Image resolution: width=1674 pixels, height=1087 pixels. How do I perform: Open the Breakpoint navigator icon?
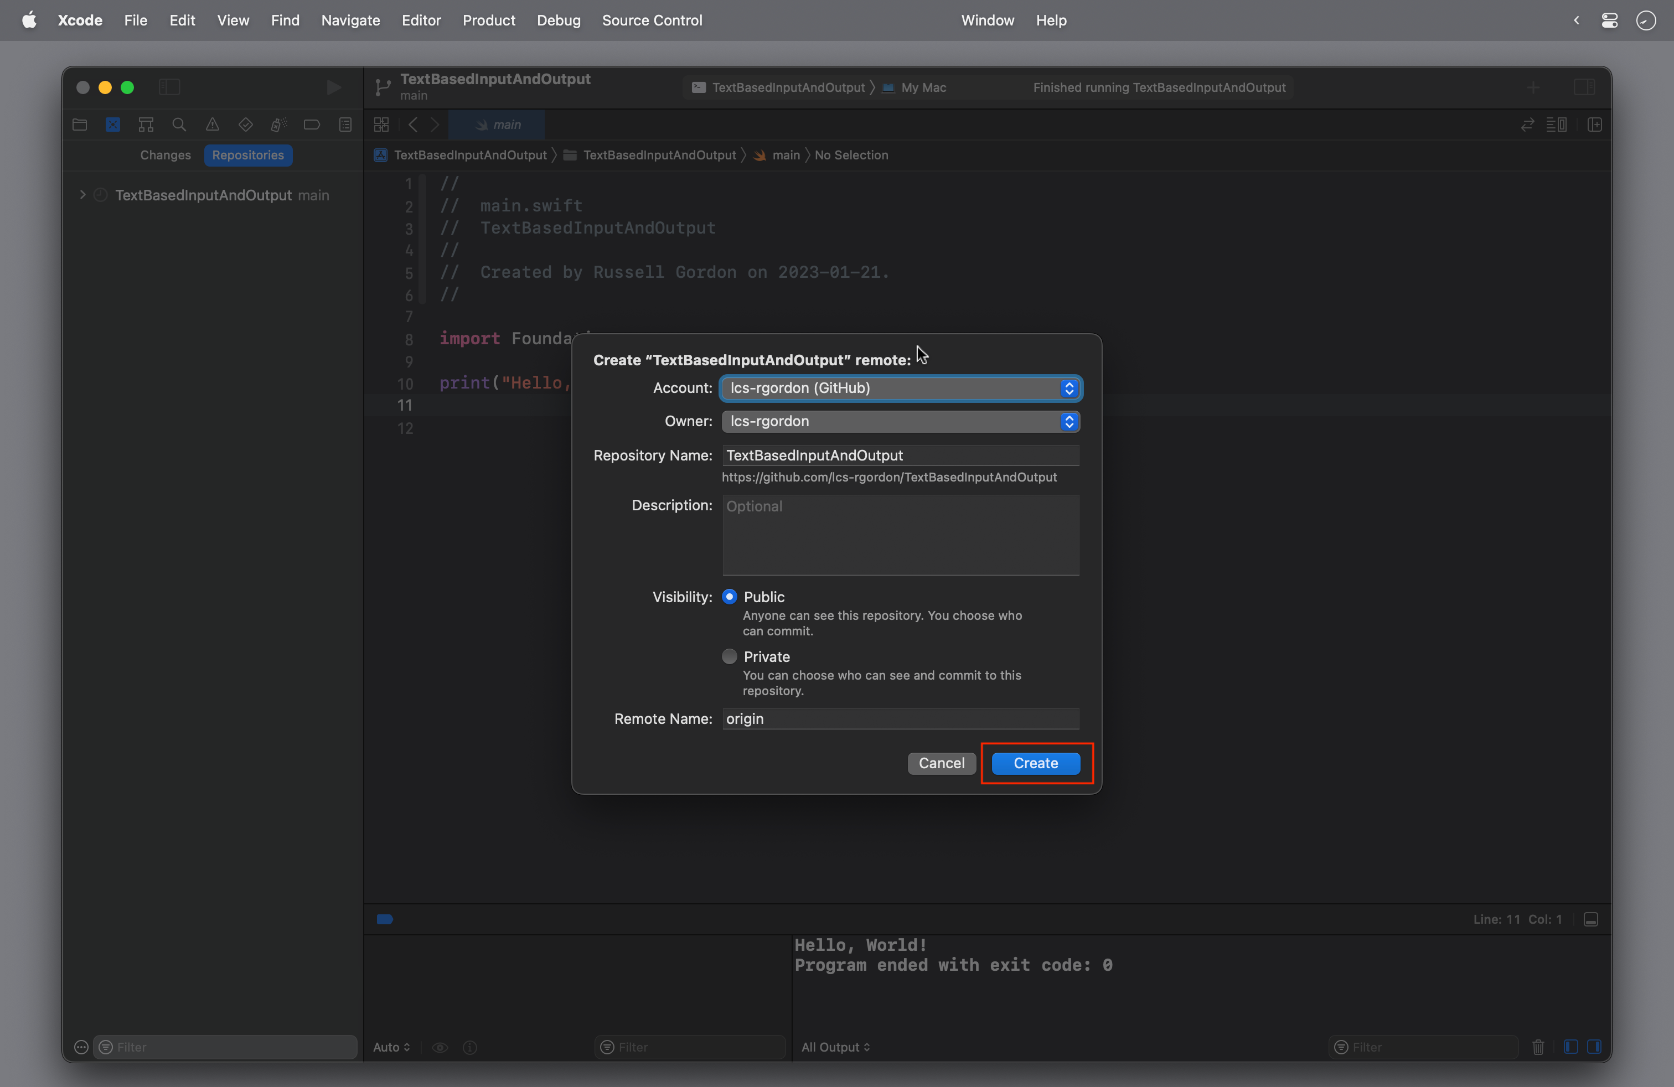pyautogui.click(x=312, y=125)
